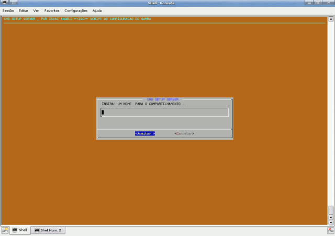
Task: Click the close session icon at bottom-right
Action: (330, 230)
